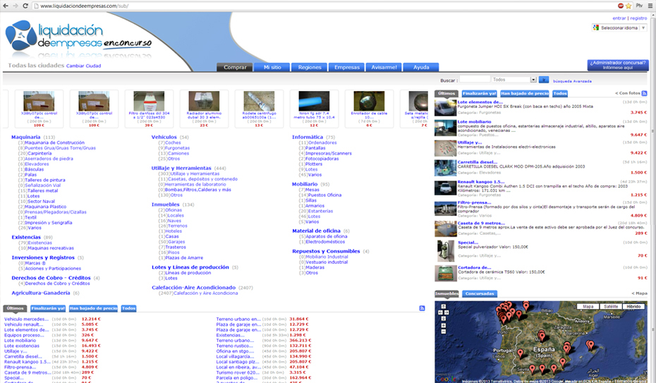Switch map to Mapa view

[x=588, y=307]
